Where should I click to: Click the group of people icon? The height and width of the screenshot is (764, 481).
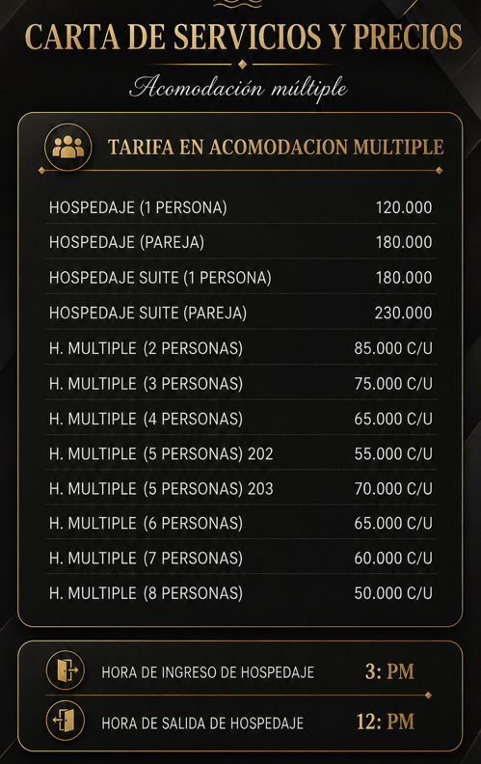68,147
